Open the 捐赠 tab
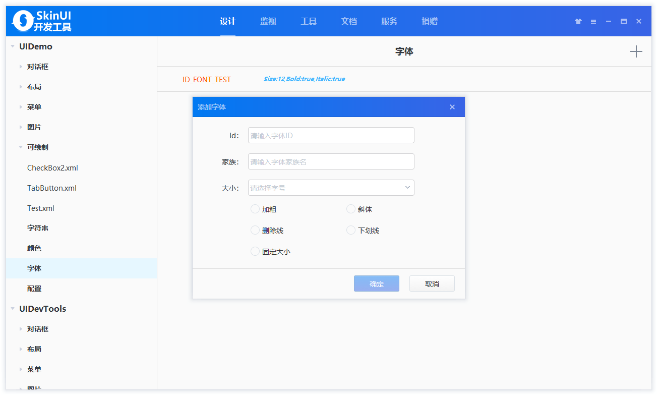The image size is (658, 396). 430,21
